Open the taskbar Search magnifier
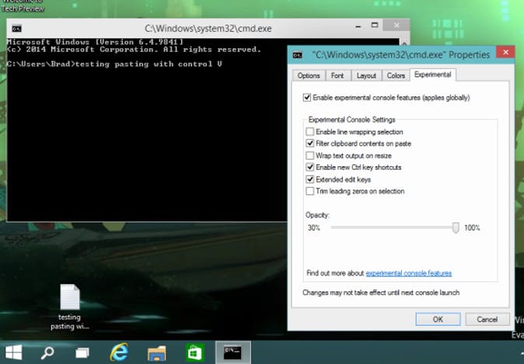 tap(47, 352)
